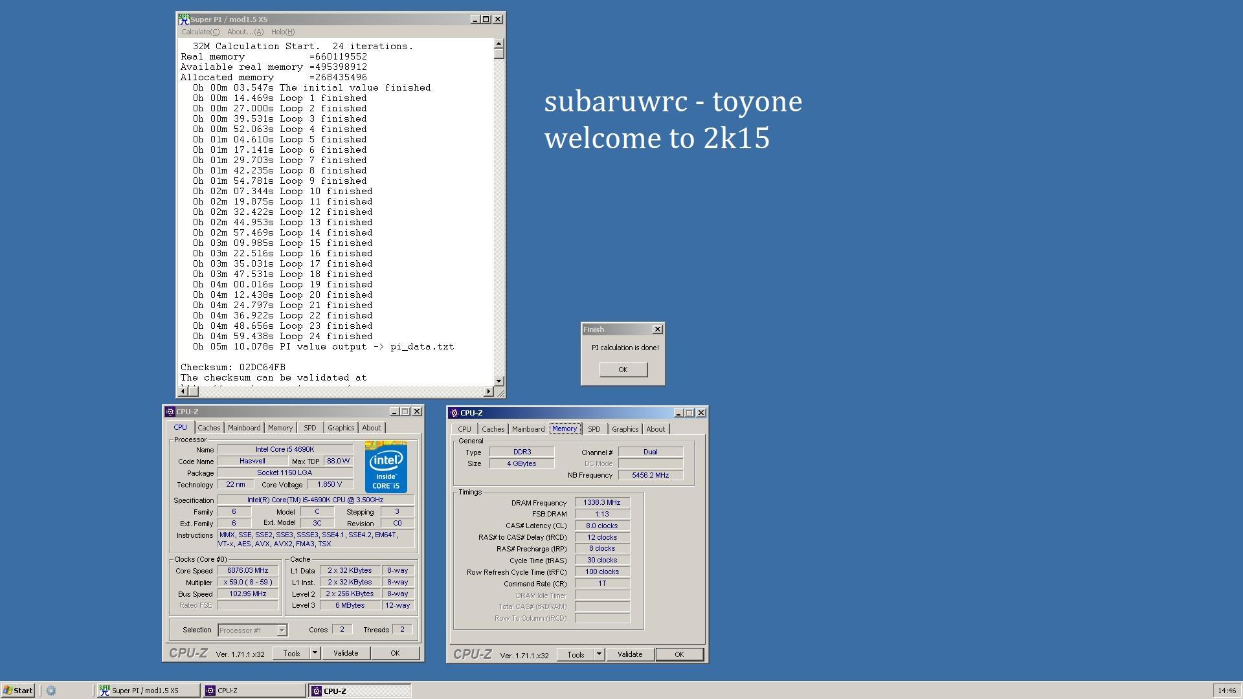Click OK in right CPU-Z window
Screen dimensions: 1243x699
click(x=679, y=655)
